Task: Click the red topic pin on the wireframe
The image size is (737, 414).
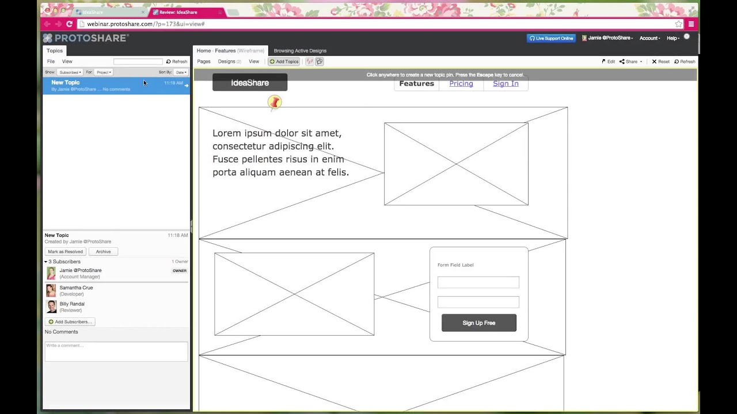Action: (x=275, y=102)
